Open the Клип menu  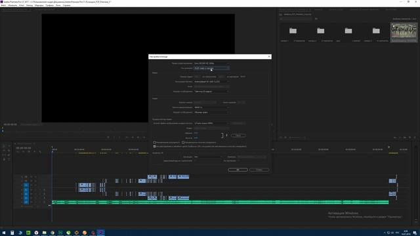tap(22, 5)
